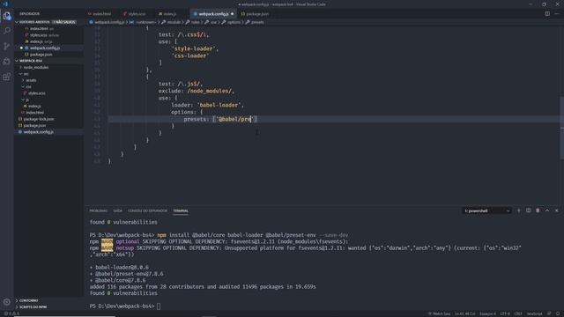
Task: Change language mode via JavaScript status item
Action: pyautogui.click(x=535, y=313)
